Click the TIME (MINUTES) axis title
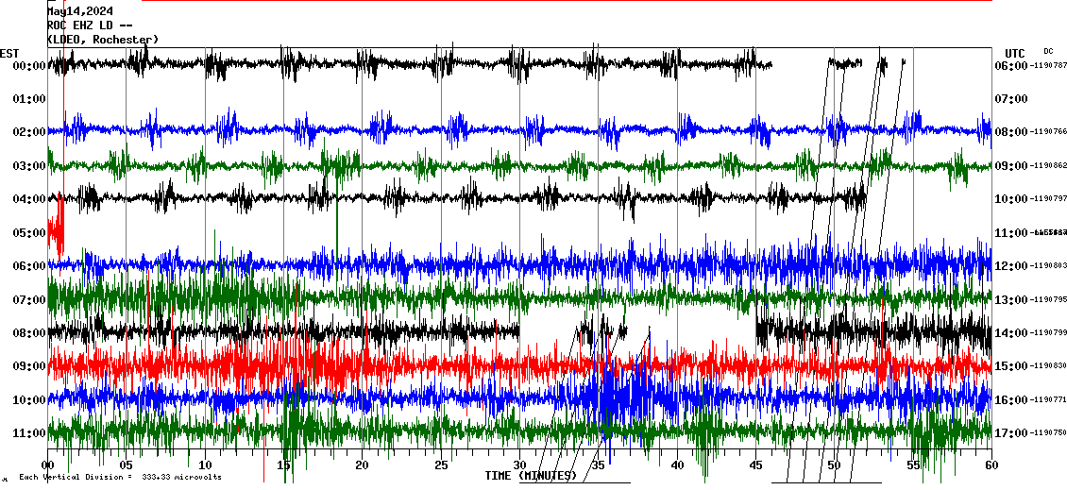This screenshot has width=1067, height=490. tap(531, 476)
